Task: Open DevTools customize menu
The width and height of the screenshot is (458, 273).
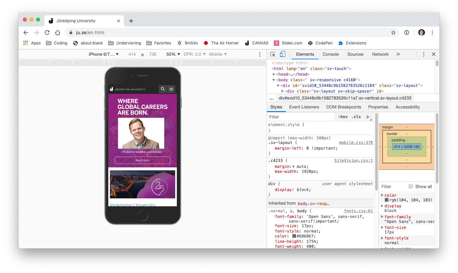Action: (424, 54)
